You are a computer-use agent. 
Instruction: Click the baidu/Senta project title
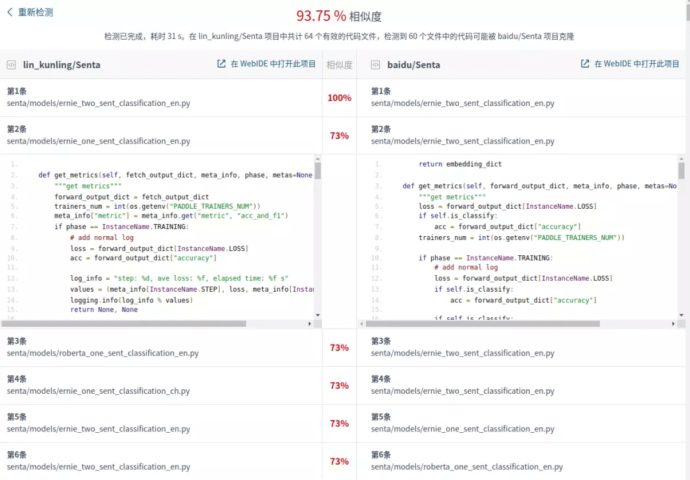click(413, 65)
